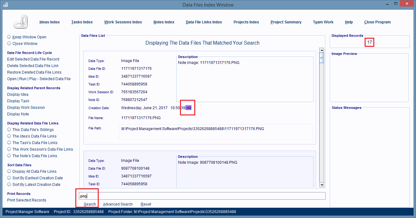Reset the search results
Viewport: 416px width, 218px height.
pos(146,204)
